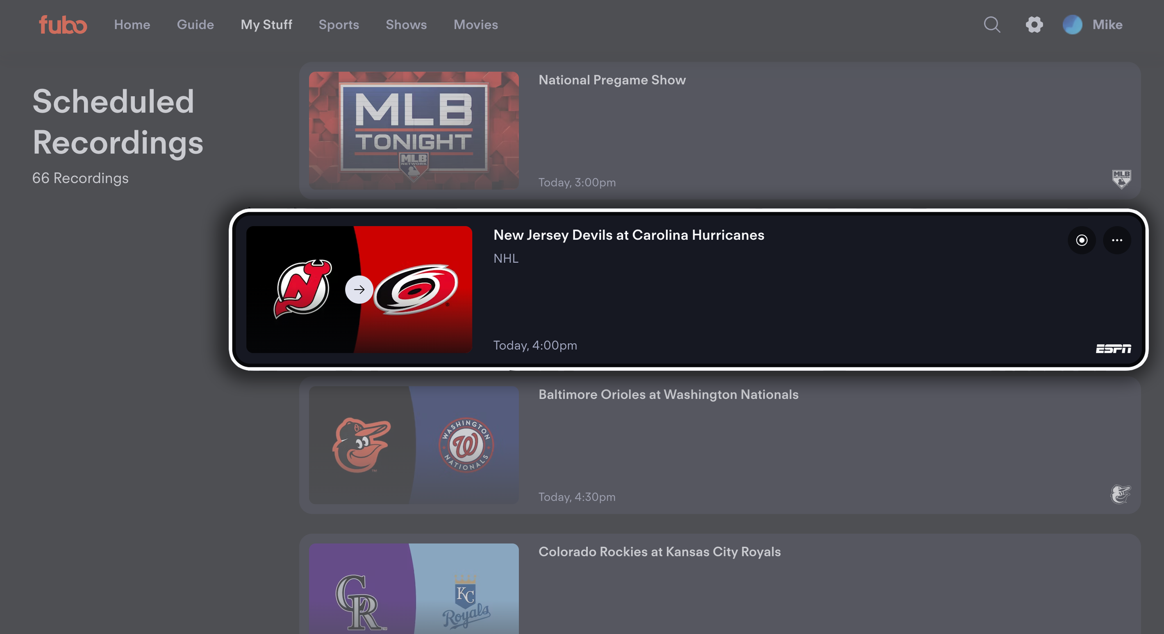Click the New Jersey Devils at Carolina Hurricanes recording icon

click(x=1082, y=239)
